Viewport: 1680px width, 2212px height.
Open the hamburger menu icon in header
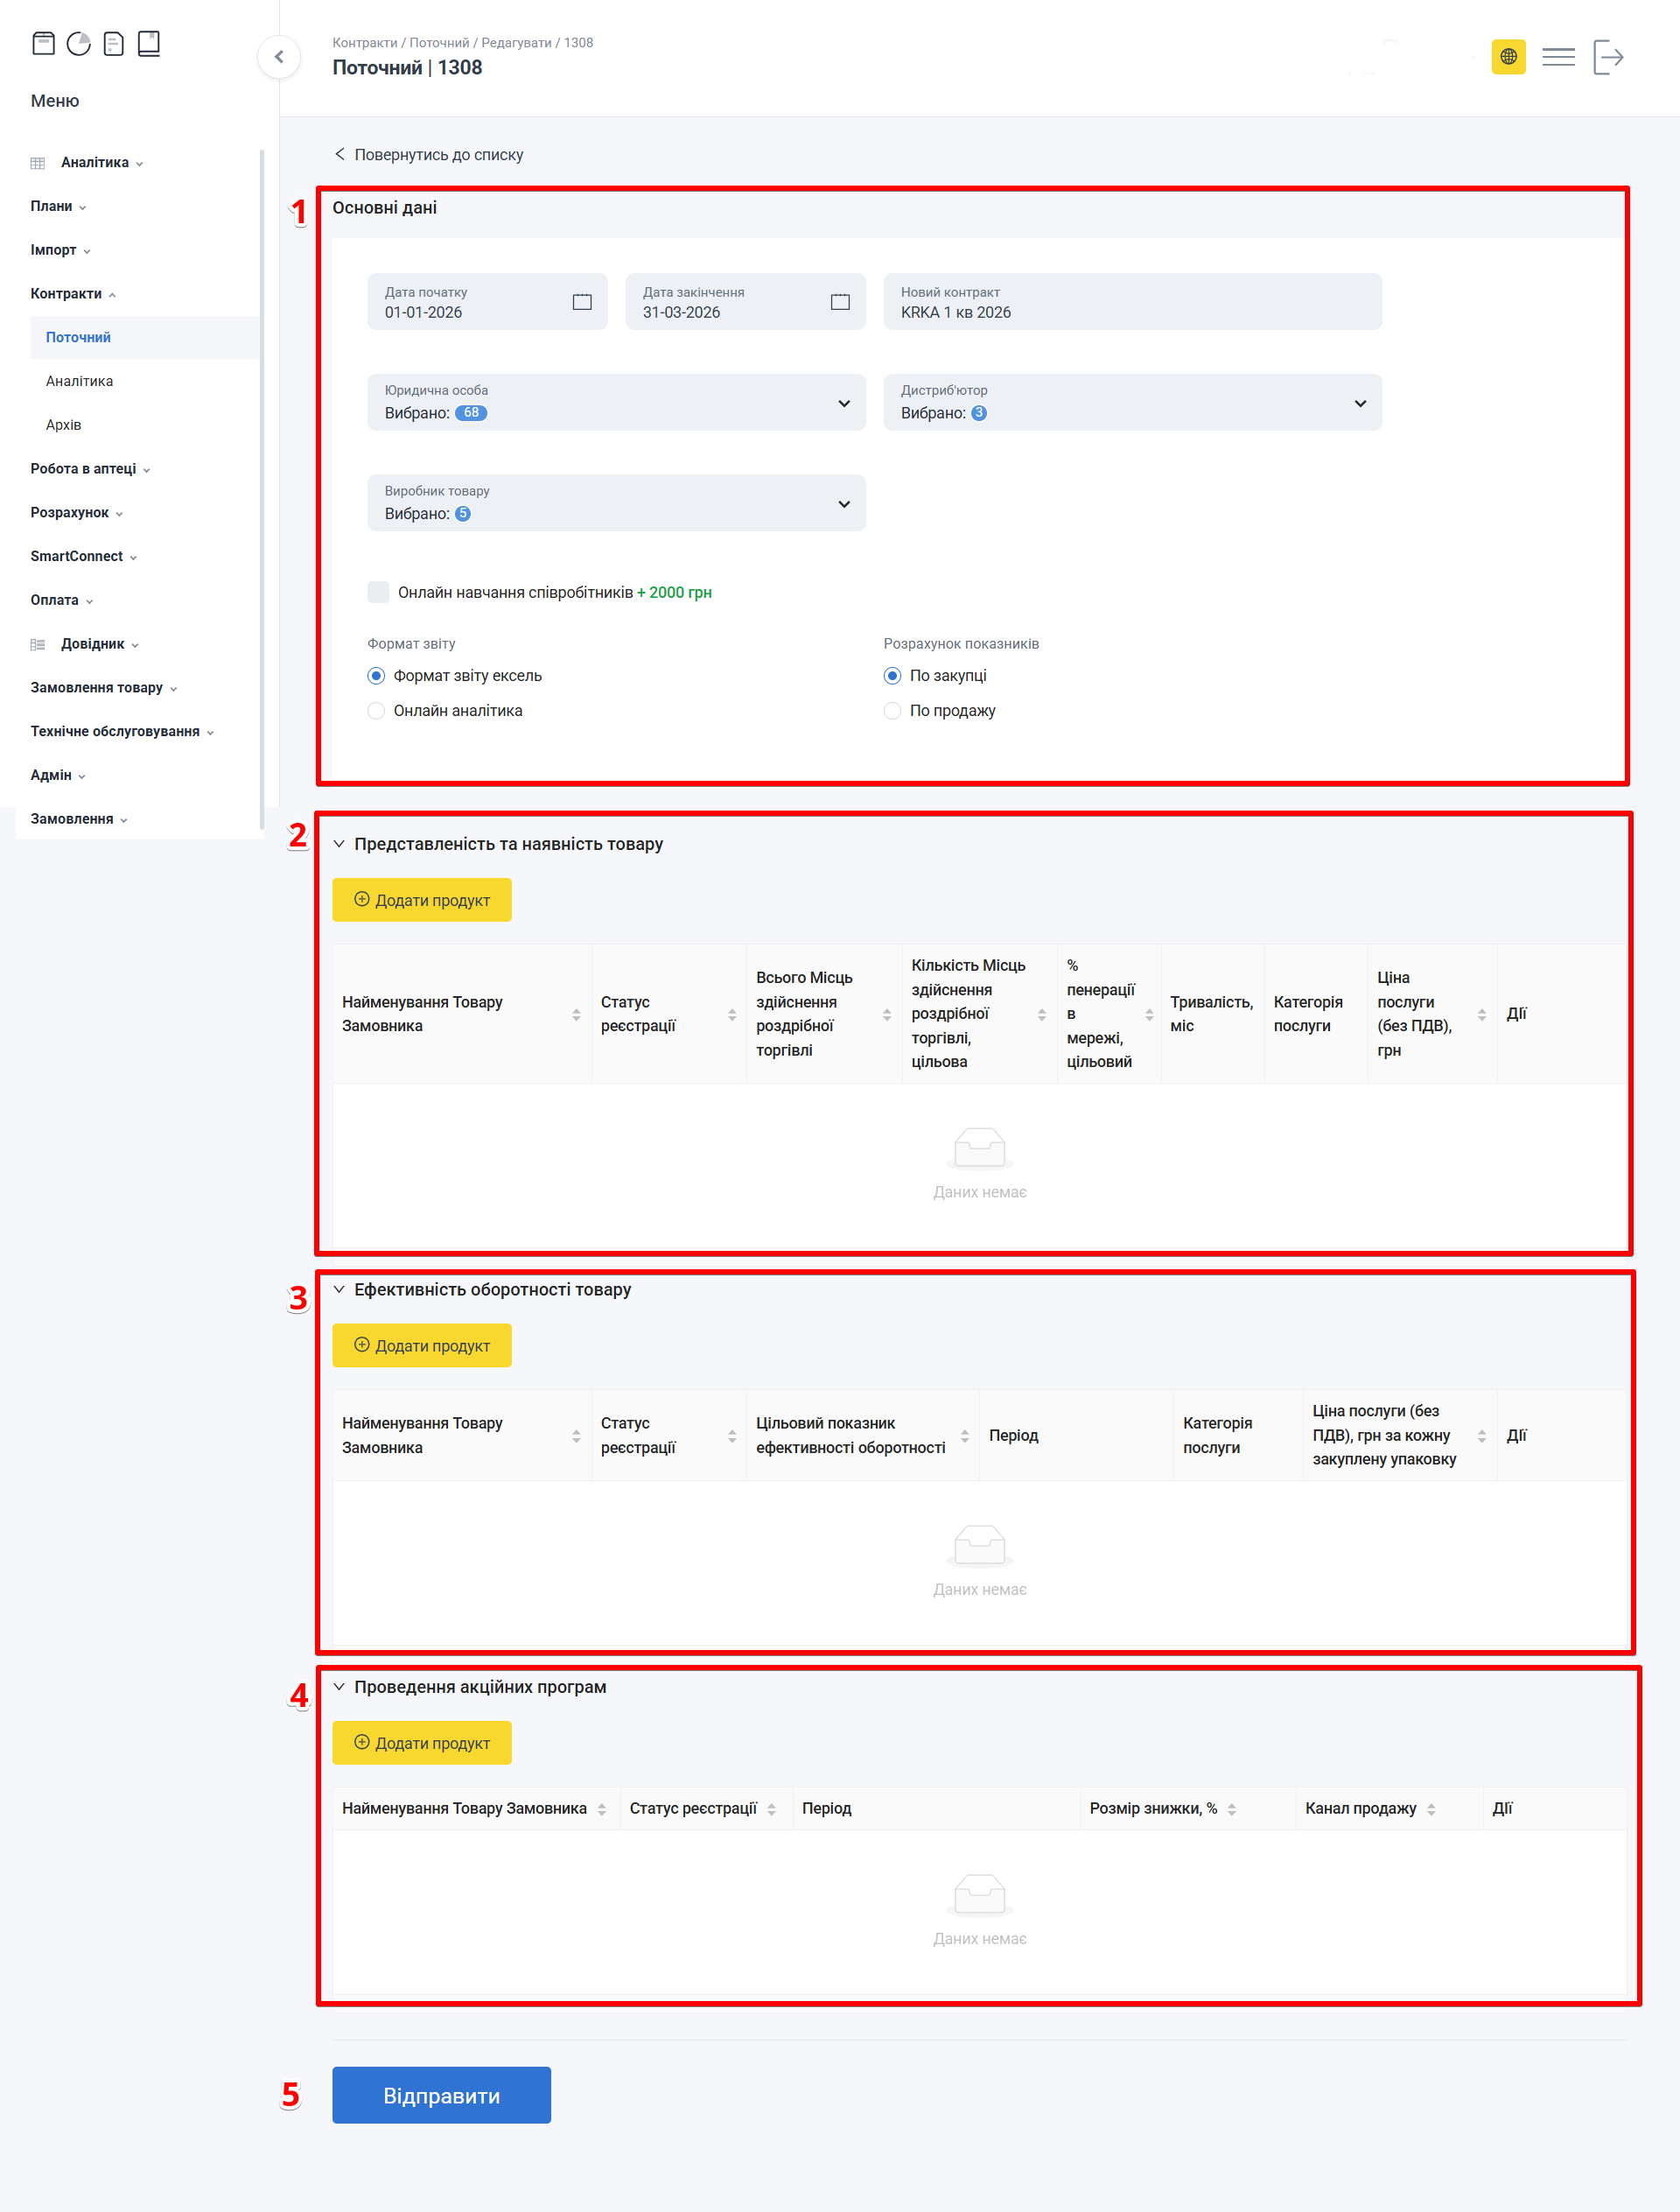[1558, 57]
